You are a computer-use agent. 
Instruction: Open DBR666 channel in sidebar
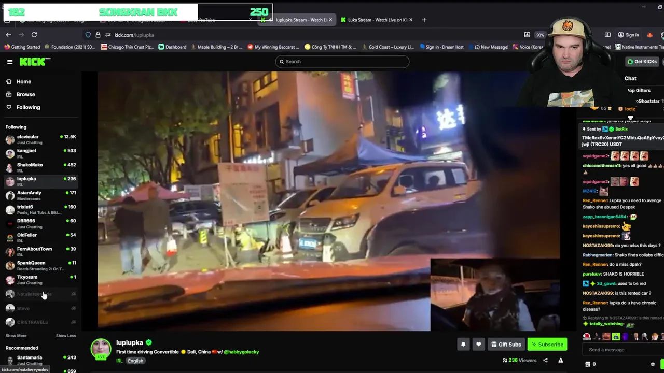(x=40, y=223)
